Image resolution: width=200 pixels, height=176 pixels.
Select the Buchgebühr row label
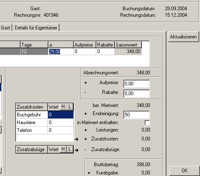click(x=32, y=115)
